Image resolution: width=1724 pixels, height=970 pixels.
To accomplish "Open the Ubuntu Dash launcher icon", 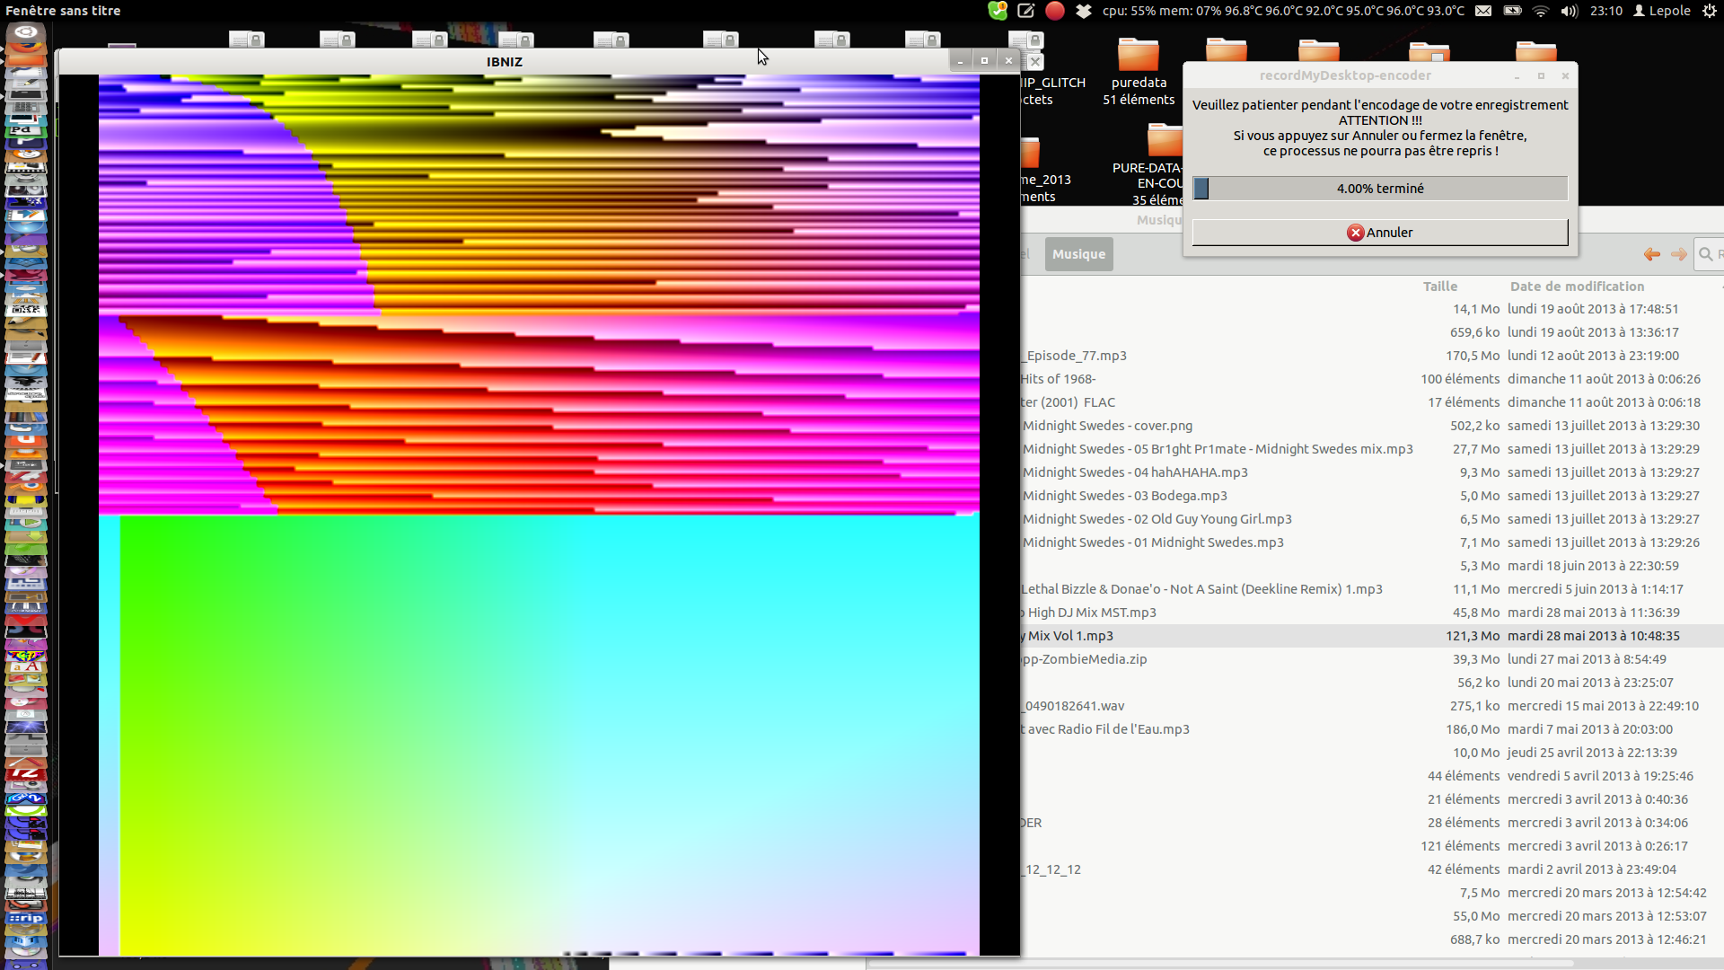I will 25,32.
